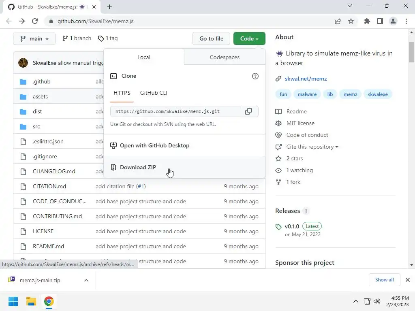
Task: Open File Explorer from the taskbar
Action: 31,301
